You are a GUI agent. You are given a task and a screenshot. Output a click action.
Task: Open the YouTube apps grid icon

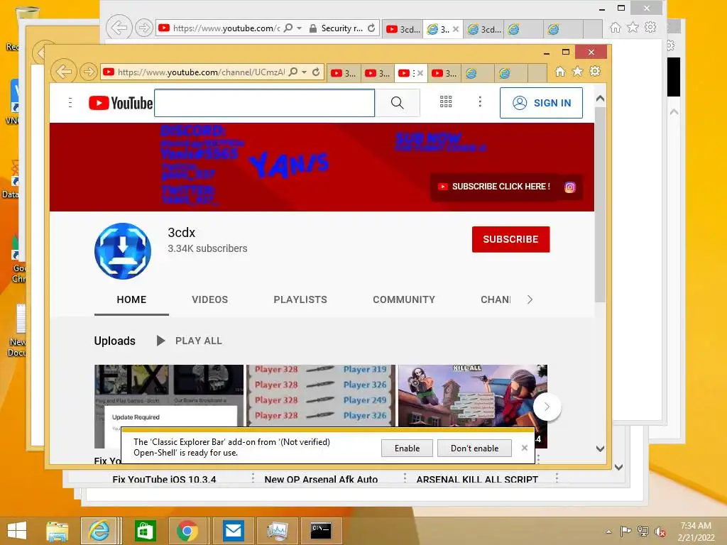[446, 102]
